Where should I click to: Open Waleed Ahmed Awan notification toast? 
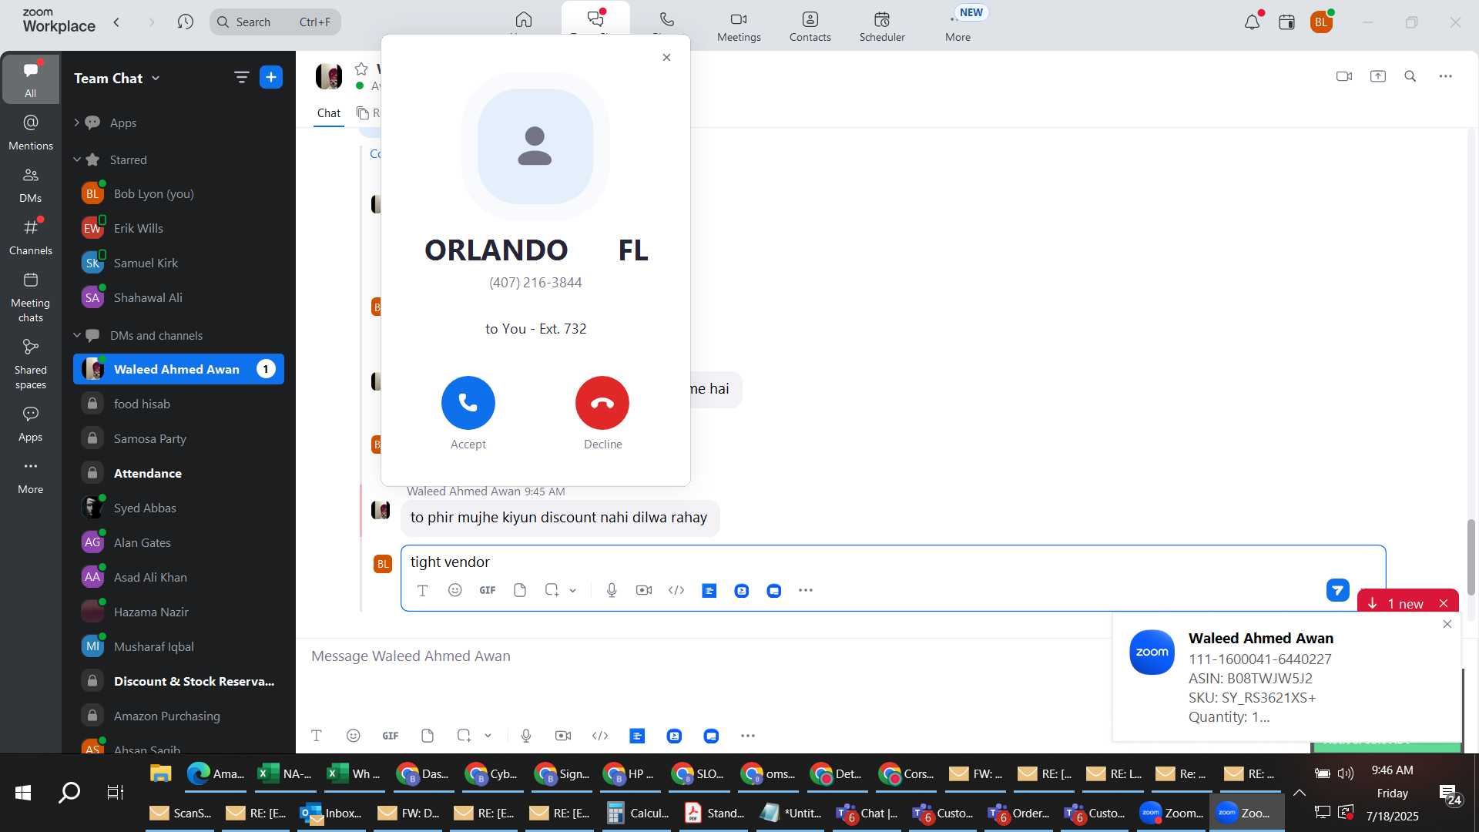[x=1287, y=676]
